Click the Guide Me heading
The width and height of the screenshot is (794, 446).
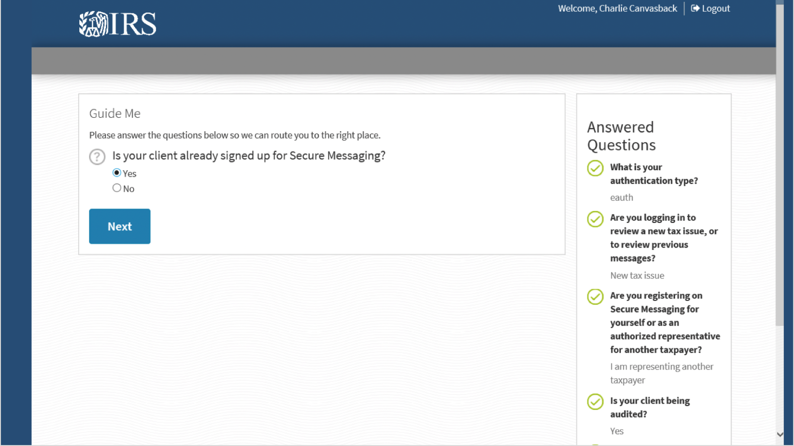click(115, 113)
